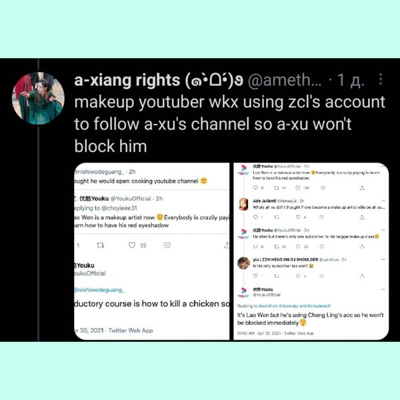Open yia ZZH HEAD ON GJ SHOULDER avatar
Image resolution: width=400 pixels, height=400 pixels.
(243, 263)
